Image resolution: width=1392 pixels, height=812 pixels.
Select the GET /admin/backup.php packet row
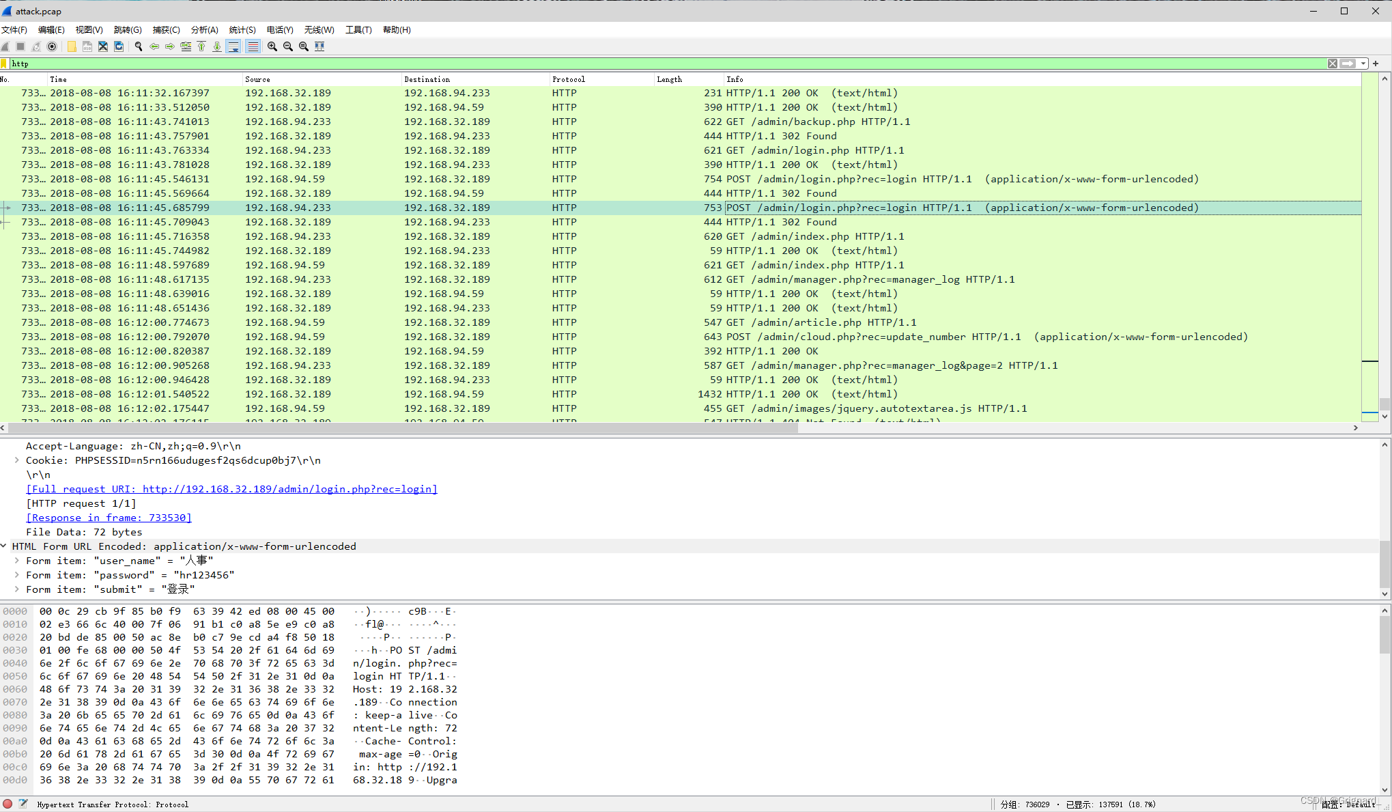[x=680, y=122]
